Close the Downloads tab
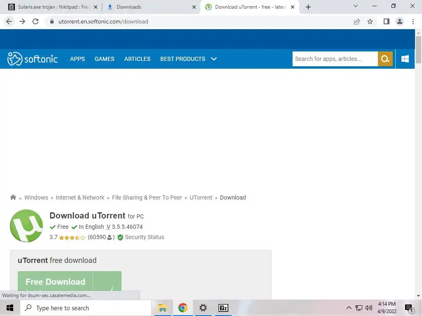 coord(194,7)
